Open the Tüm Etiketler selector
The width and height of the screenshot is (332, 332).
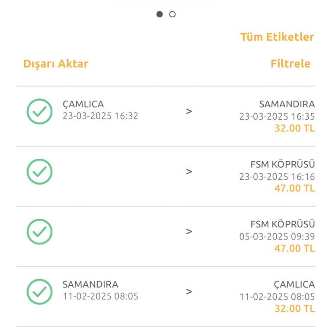click(277, 37)
